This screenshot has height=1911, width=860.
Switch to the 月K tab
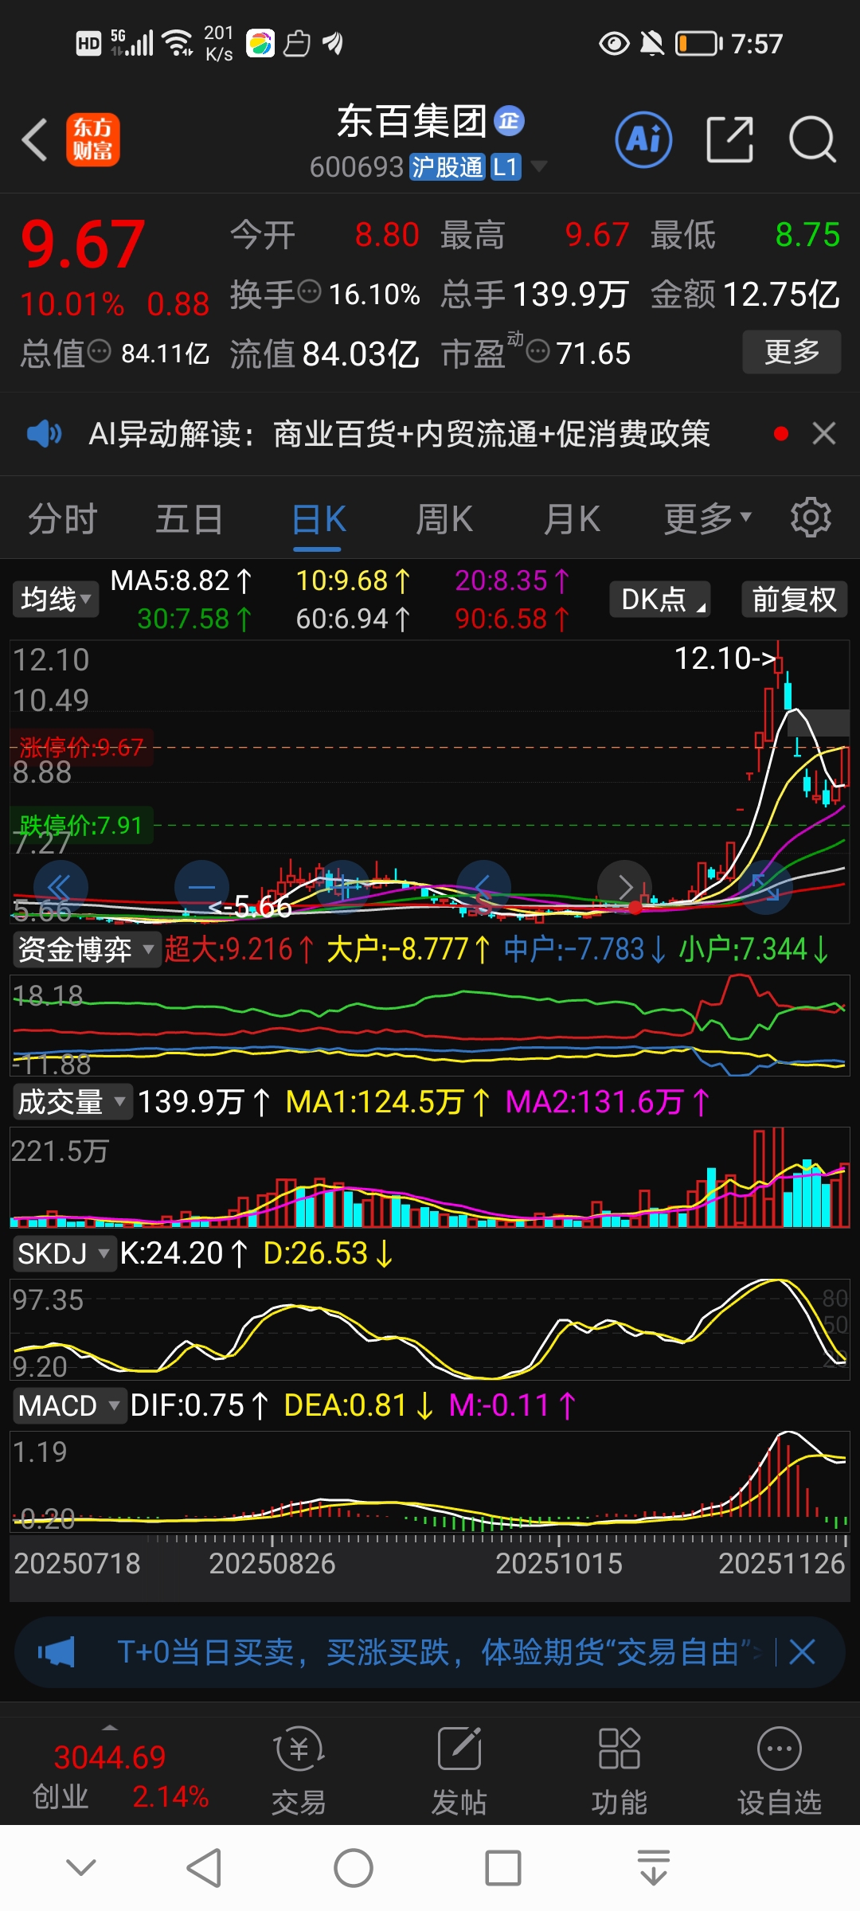[x=572, y=518]
